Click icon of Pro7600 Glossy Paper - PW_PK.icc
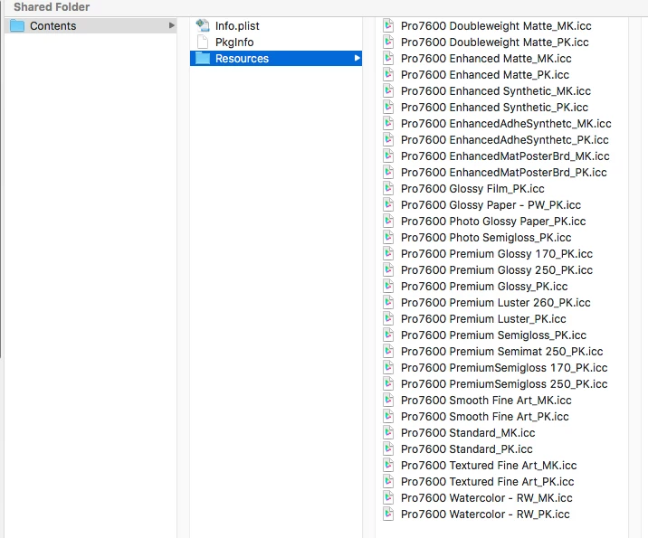 pyautogui.click(x=388, y=204)
